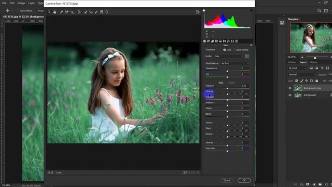Click the Blacks slider handle
The image size is (332, 187).
click(x=227, y=117)
